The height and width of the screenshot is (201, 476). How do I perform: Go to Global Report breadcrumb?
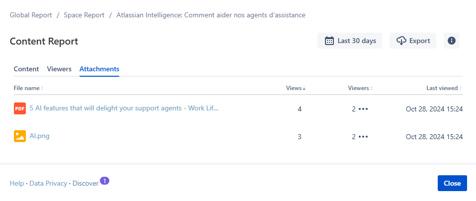(x=31, y=15)
